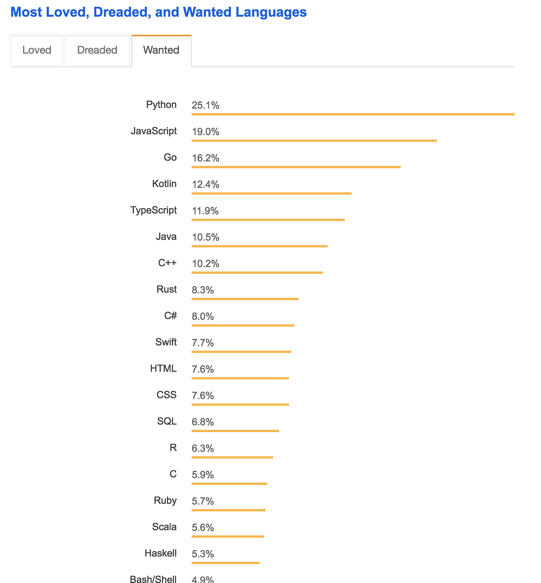Viewport: 541px width, 583px height.
Task: Switch to the Dreaded tab
Action: (x=97, y=50)
